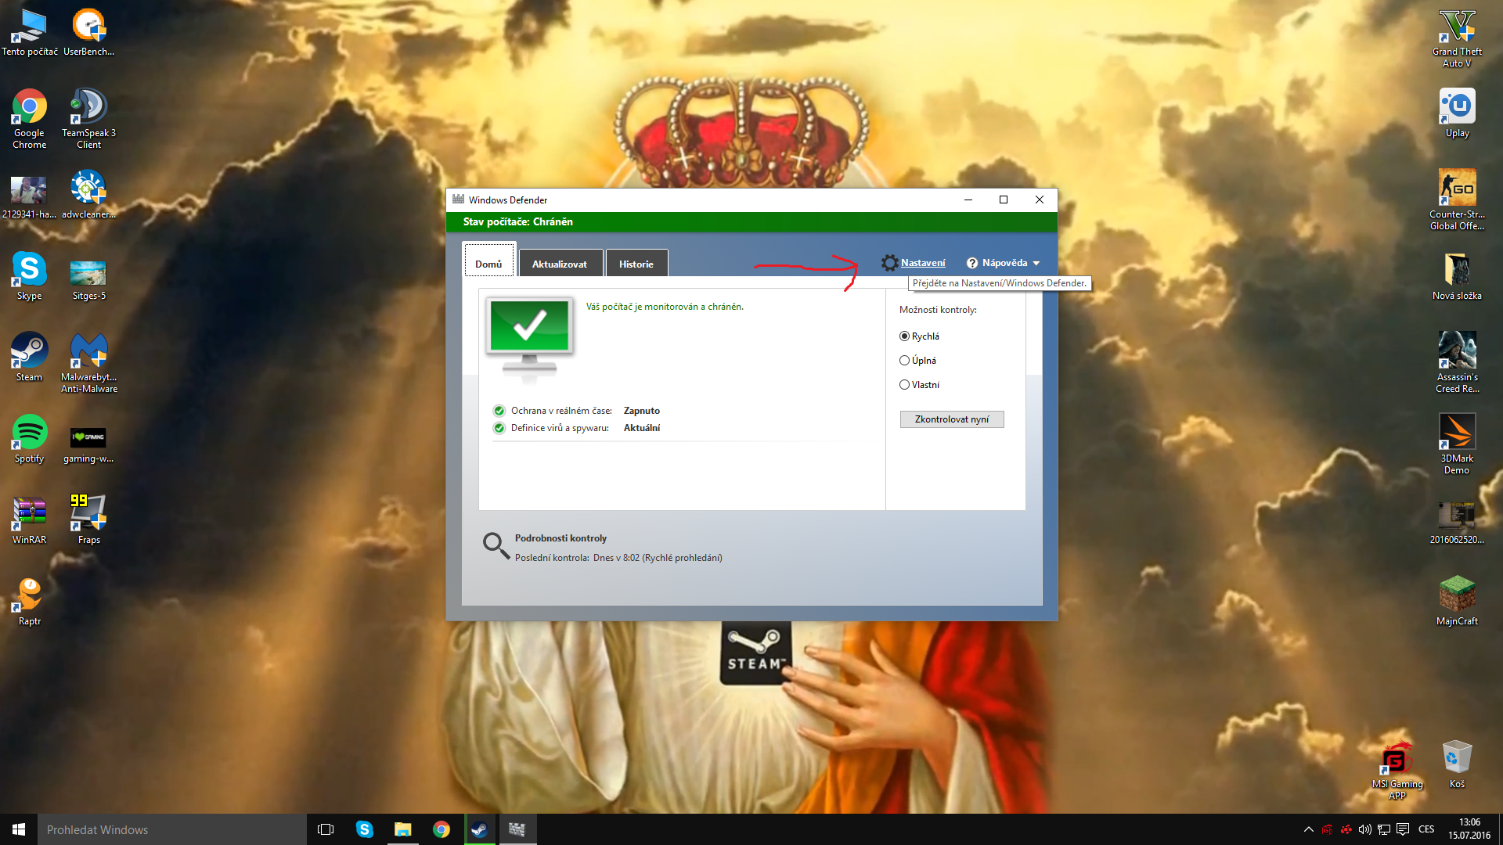Open Steam from the taskbar
This screenshot has height=845, width=1503.
pyautogui.click(x=479, y=829)
